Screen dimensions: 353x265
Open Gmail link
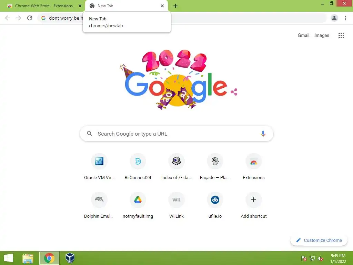tap(303, 36)
